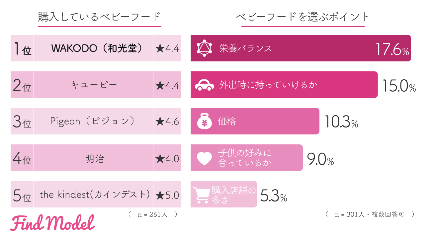This screenshot has height=239, width=425.
Task: Click the Find Model logo
Action: coord(52,223)
